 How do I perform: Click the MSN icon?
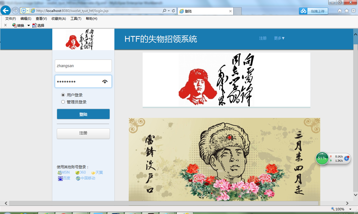(60, 173)
